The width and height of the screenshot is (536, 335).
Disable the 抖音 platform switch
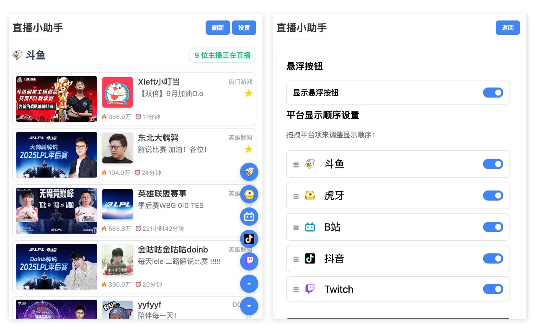tap(493, 258)
